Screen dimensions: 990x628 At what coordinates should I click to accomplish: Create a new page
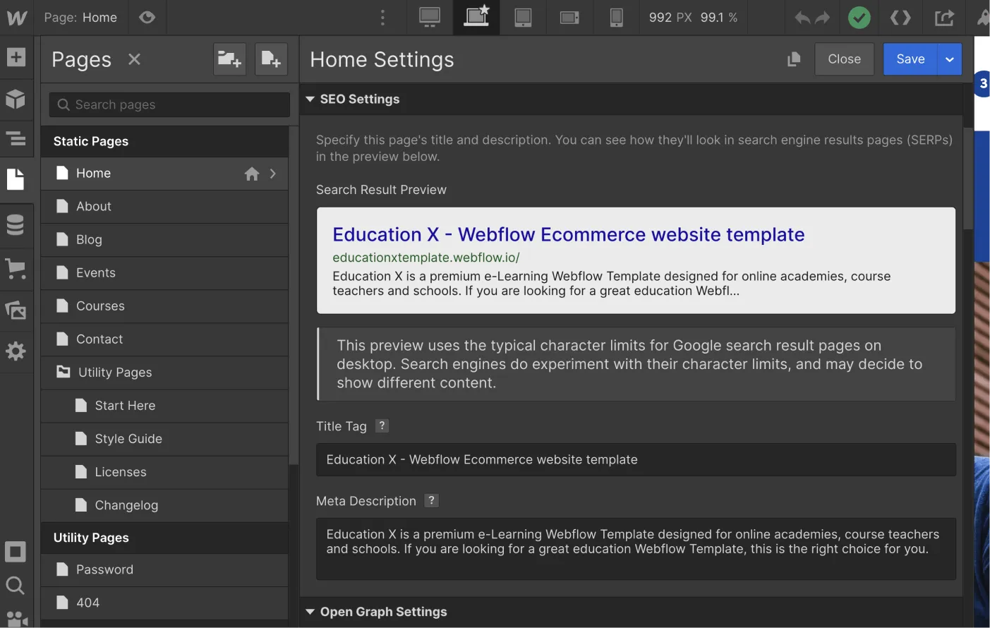point(271,59)
